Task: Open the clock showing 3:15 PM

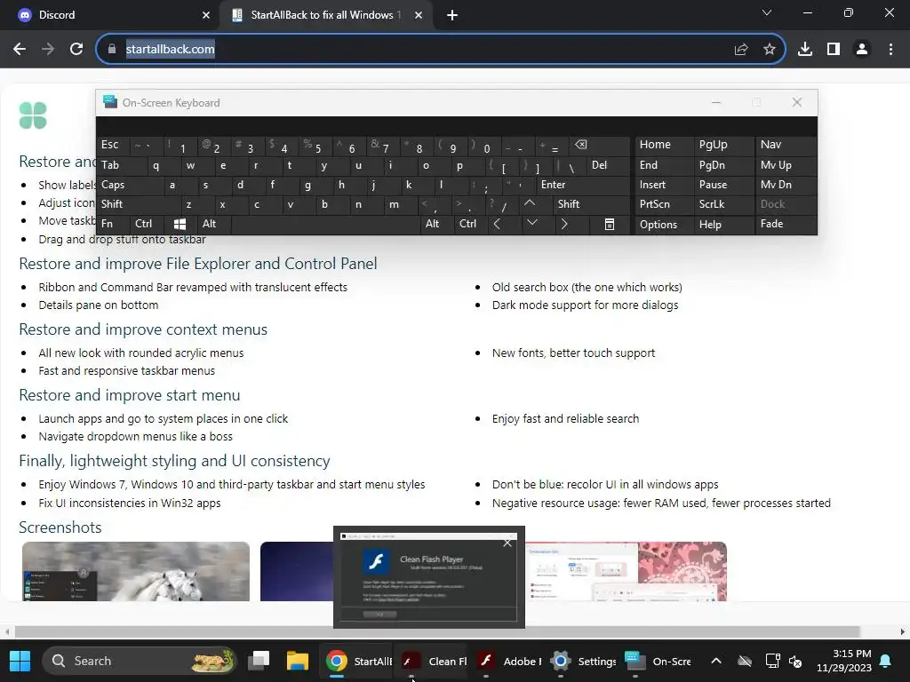Action: tap(844, 661)
